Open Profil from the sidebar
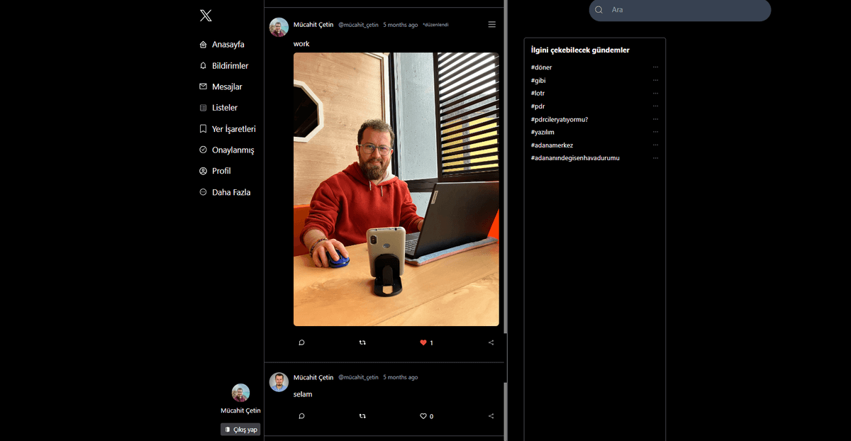 pos(221,171)
